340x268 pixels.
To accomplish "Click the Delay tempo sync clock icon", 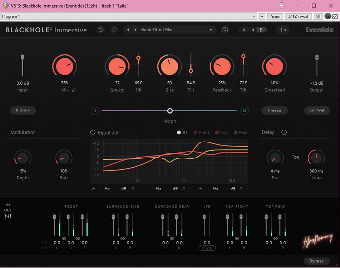I will (284, 132).
